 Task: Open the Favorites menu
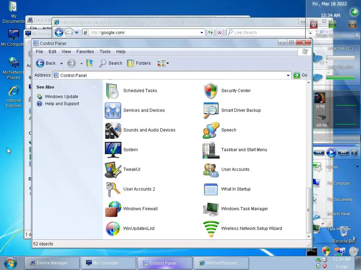(85, 51)
